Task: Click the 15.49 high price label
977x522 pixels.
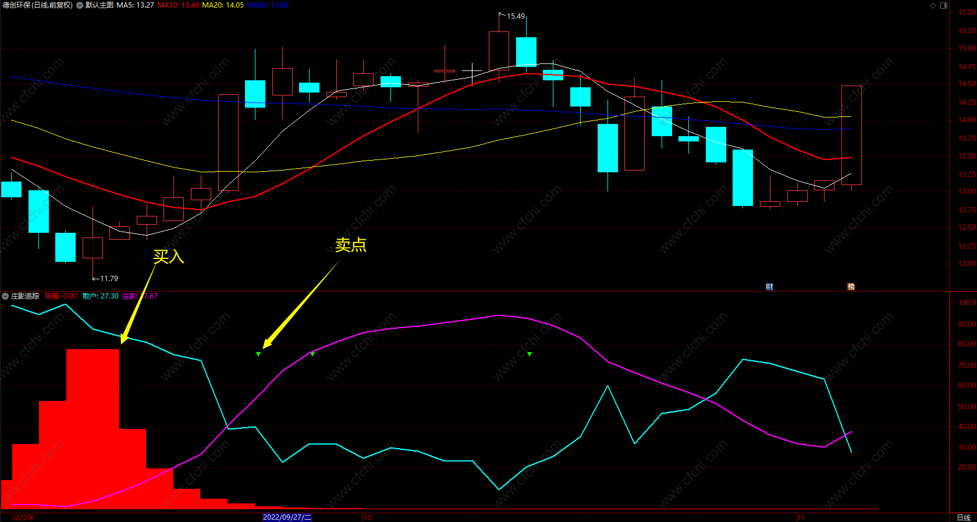Action: [516, 16]
